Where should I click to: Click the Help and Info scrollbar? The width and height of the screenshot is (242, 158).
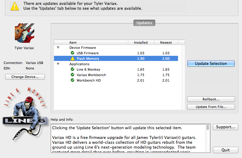208,138
